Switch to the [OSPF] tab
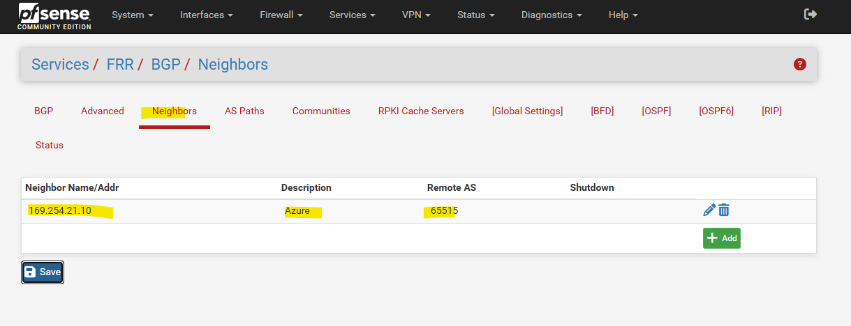851x326 pixels. [656, 111]
